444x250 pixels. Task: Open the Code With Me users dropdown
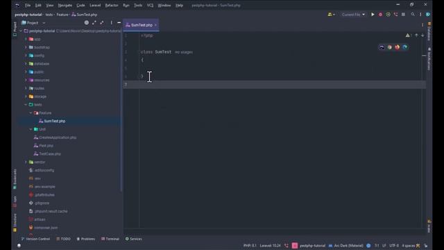pyautogui.click(x=332, y=15)
